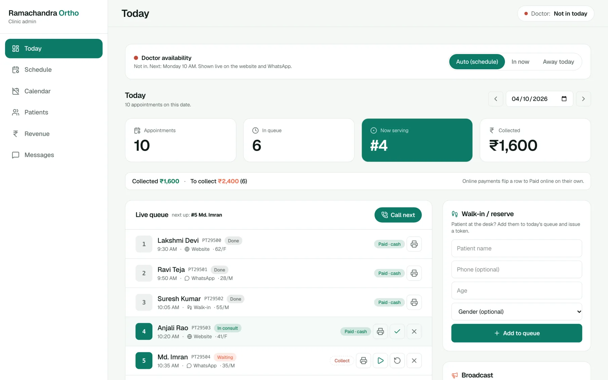Image resolution: width=608 pixels, height=380 pixels.
Task: Click the Age input field
Action: pyautogui.click(x=516, y=290)
